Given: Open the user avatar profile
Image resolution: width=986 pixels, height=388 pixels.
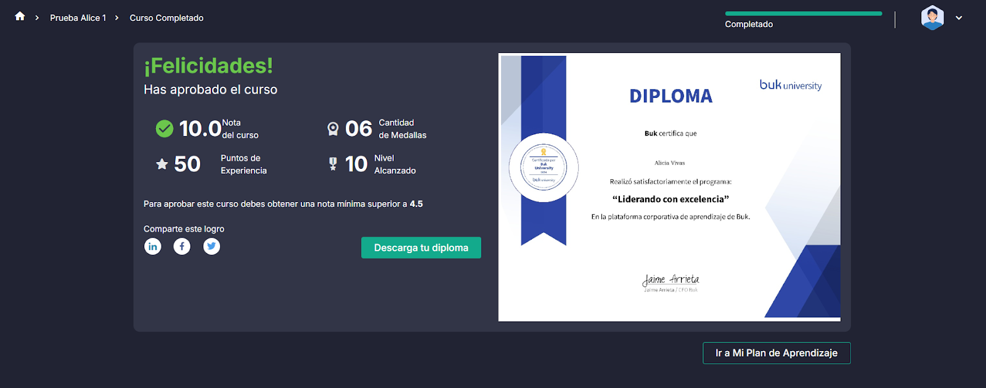Looking at the screenshot, I should click(x=932, y=18).
